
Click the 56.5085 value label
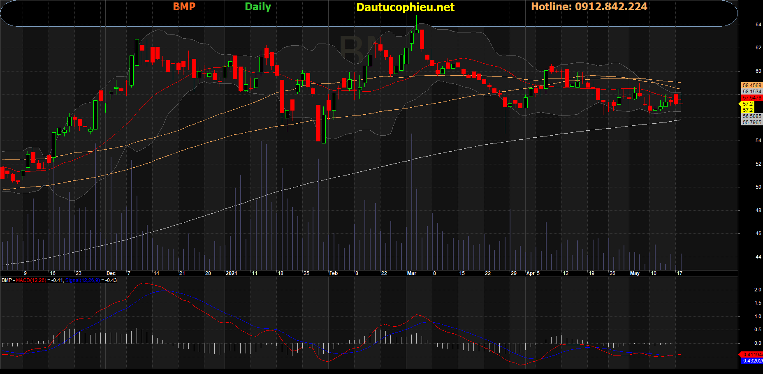point(752,116)
